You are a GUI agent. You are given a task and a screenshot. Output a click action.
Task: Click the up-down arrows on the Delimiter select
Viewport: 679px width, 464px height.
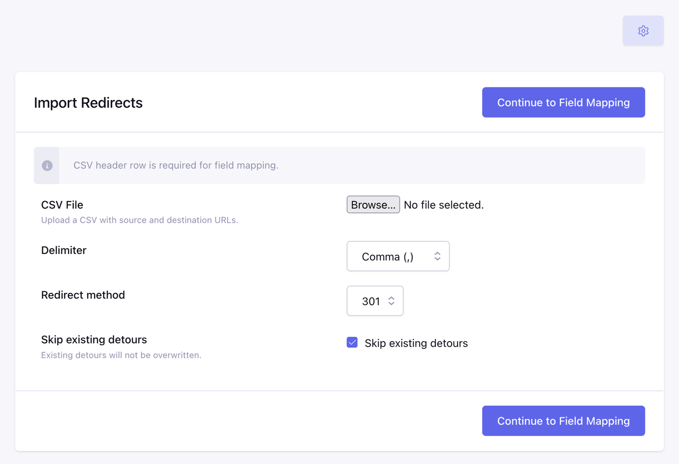437,256
